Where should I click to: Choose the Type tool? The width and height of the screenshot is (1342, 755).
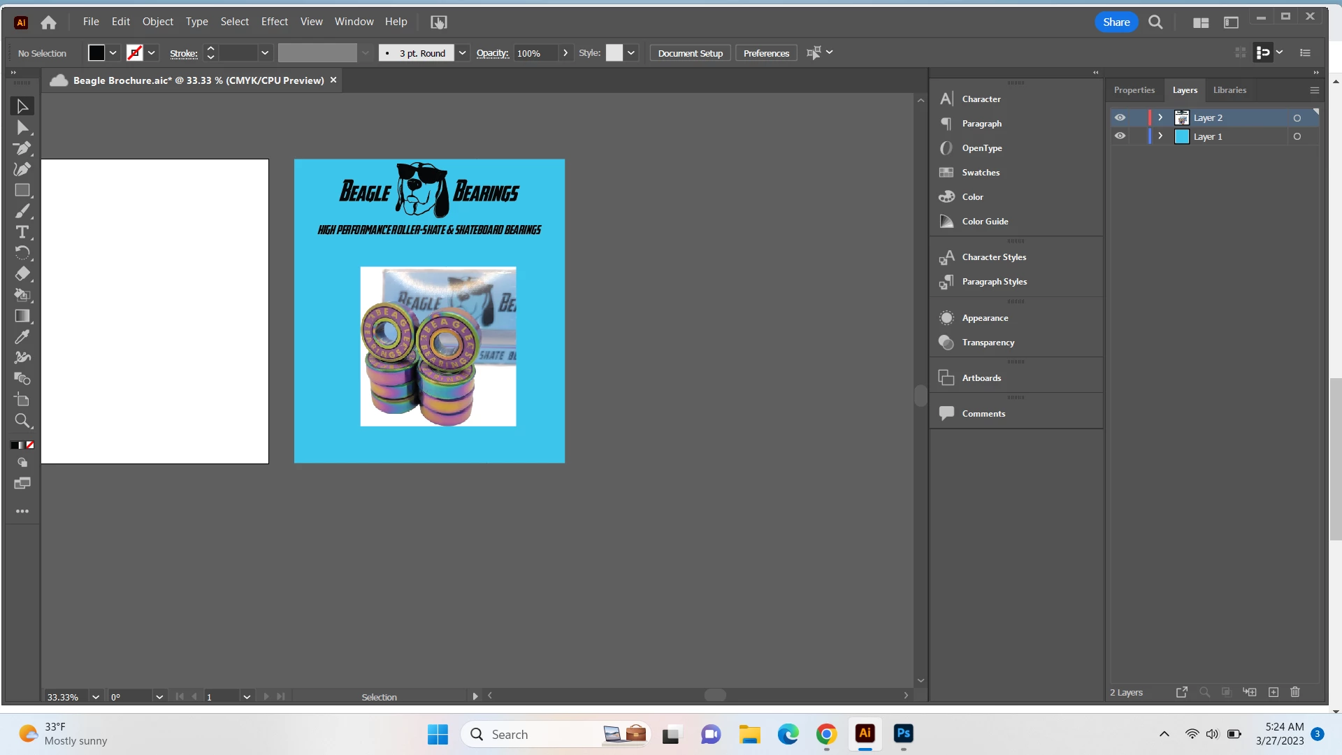[22, 232]
